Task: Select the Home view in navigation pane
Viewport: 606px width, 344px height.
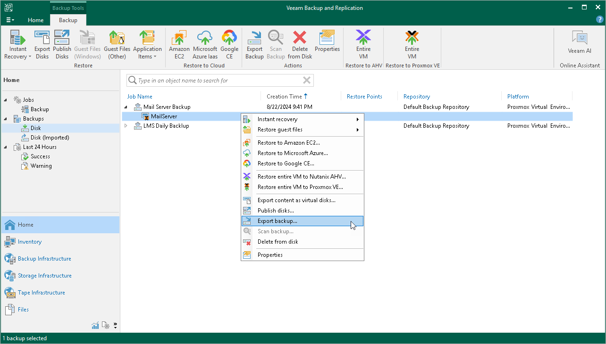Action: tap(60, 225)
